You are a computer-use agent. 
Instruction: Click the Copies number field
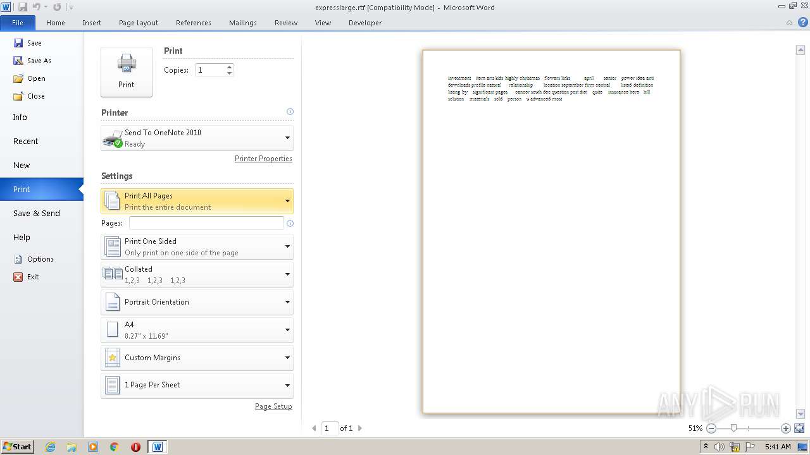pyautogui.click(x=210, y=70)
